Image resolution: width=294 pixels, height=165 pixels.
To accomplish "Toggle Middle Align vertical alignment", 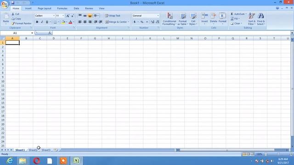I will (x=85, y=16).
